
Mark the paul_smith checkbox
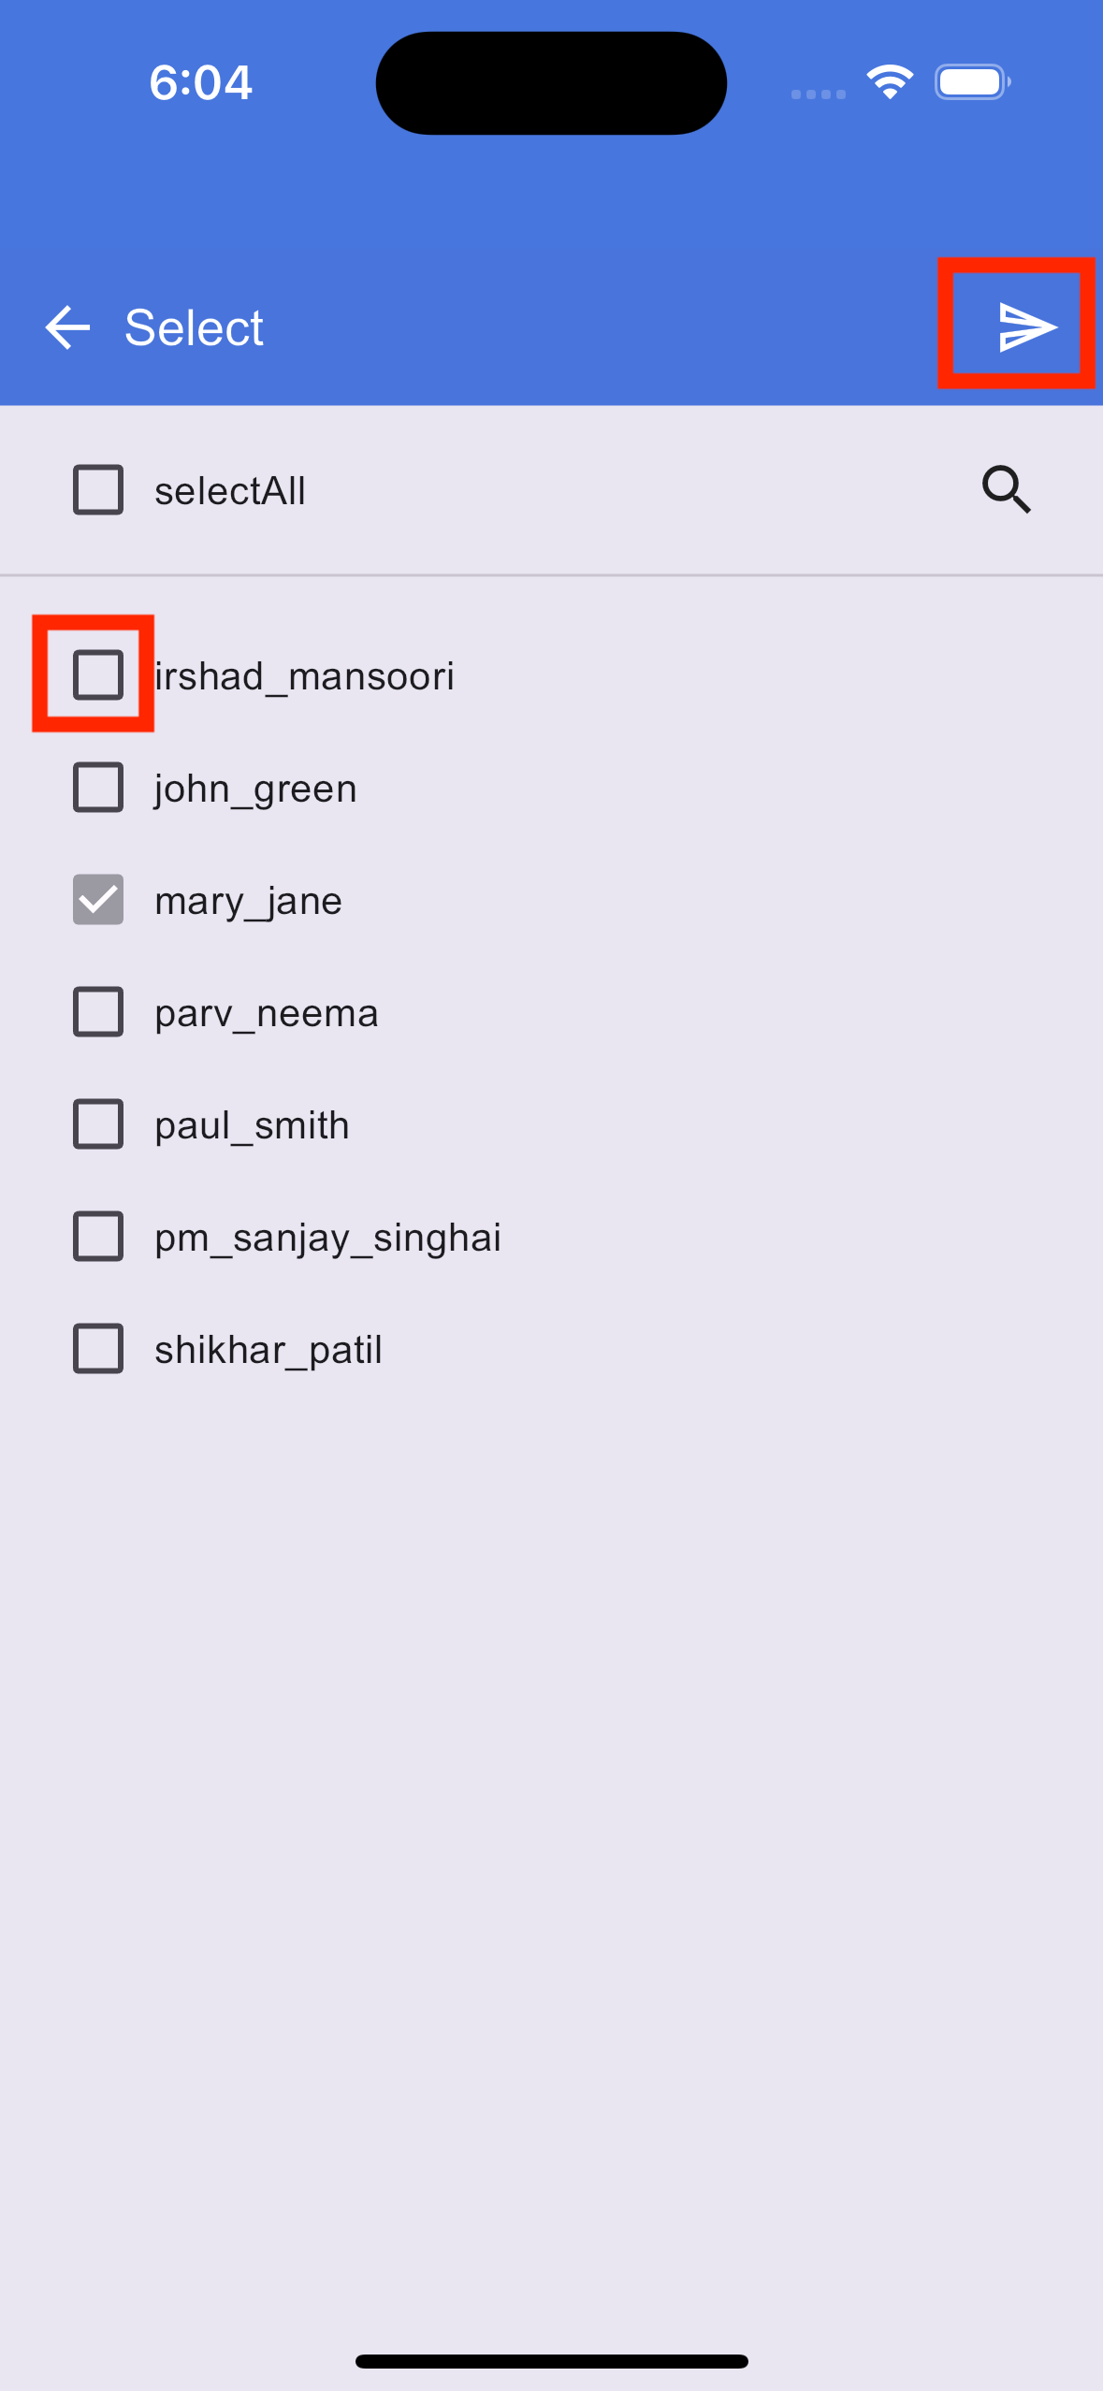(x=98, y=1123)
